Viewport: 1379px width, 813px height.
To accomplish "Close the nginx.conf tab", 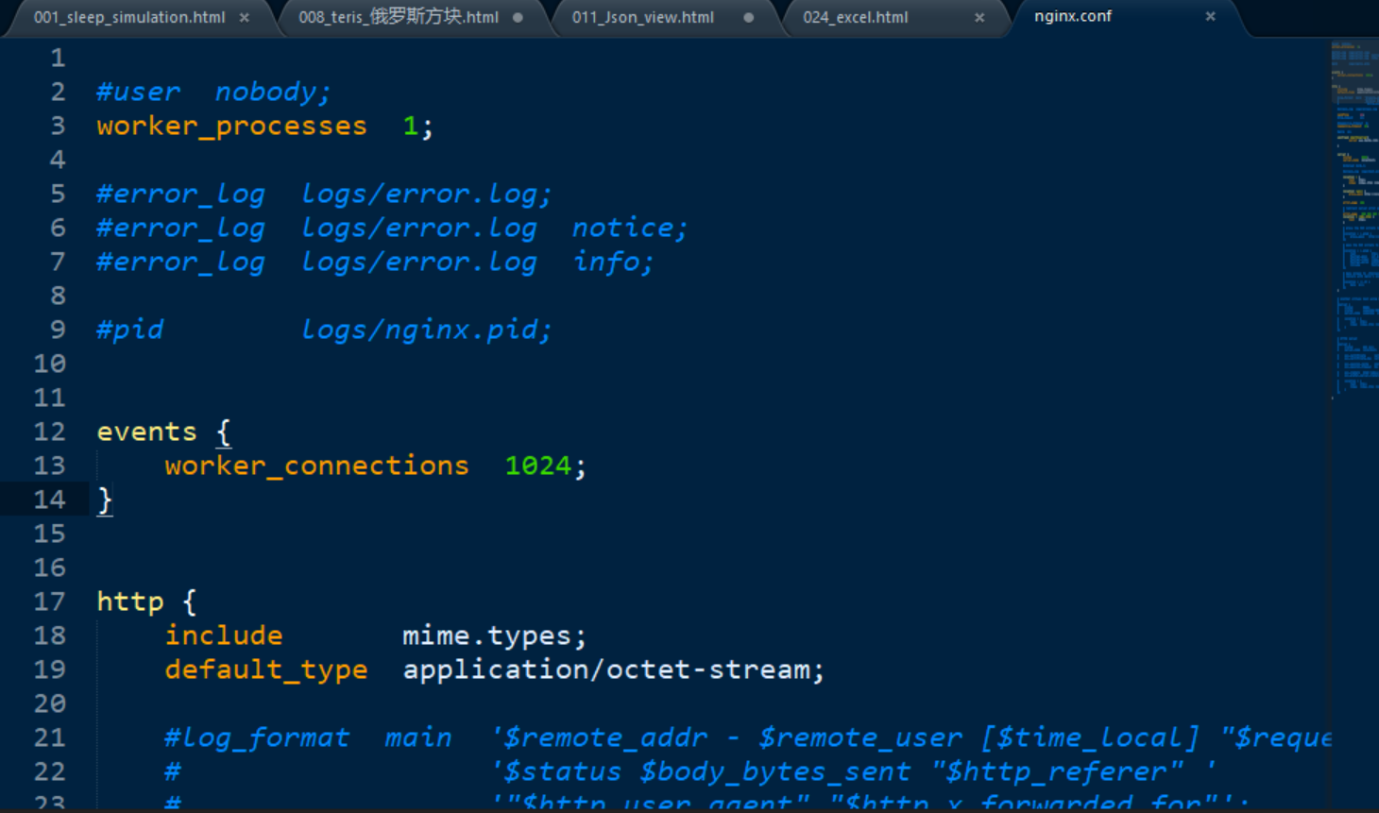I will (1210, 16).
